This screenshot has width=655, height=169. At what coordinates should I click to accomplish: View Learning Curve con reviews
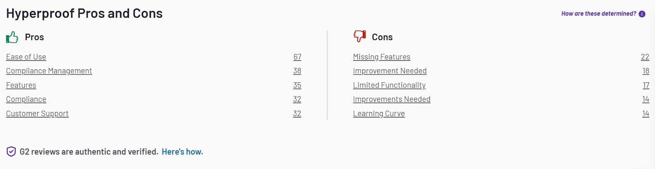(379, 114)
